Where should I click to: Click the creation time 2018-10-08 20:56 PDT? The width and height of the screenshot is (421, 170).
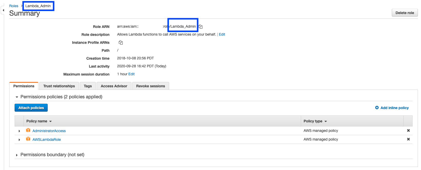[135, 58]
